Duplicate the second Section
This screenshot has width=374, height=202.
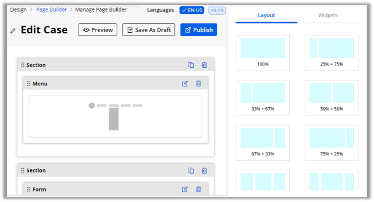point(191,171)
